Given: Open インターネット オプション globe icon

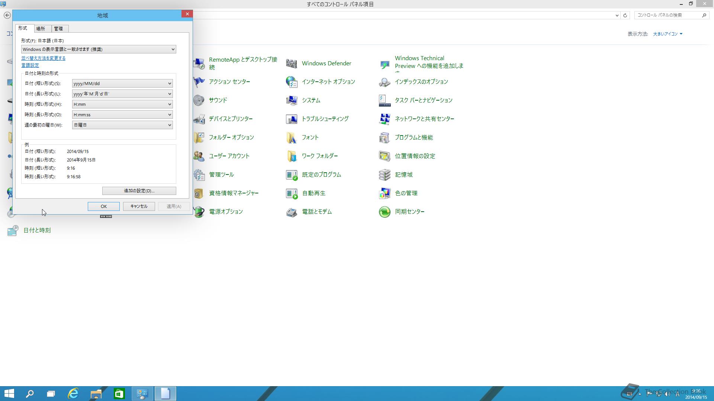Looking at the screenshot, I should 292,82.
